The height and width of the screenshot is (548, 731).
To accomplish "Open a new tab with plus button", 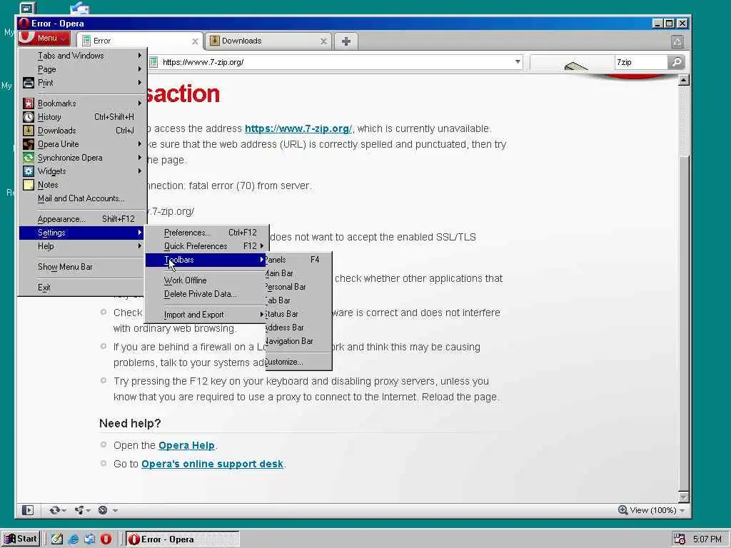I will tap(346, 41).
